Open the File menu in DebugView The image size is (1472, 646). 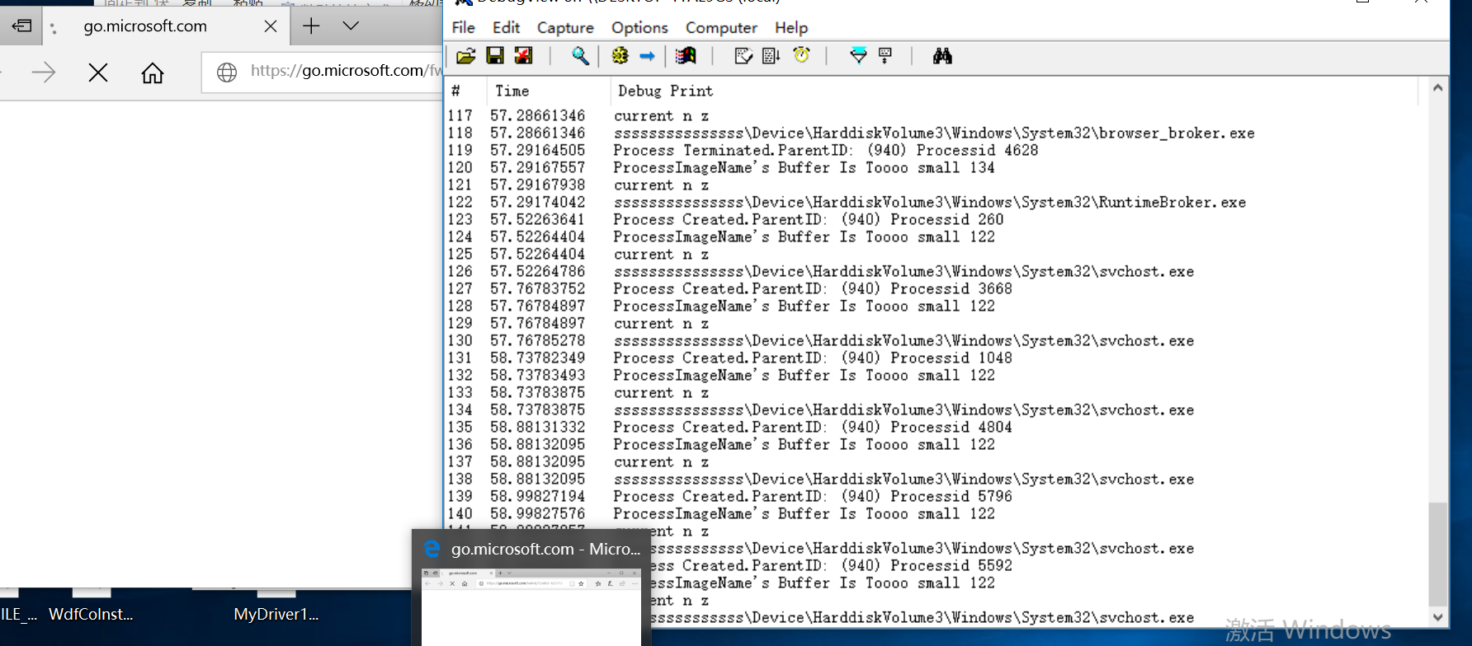point(464,27)
